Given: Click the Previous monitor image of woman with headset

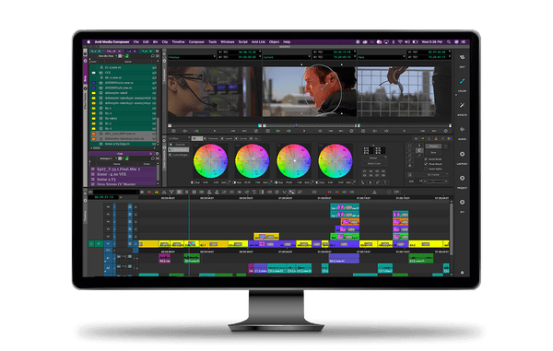Looking at the screenshot, I should click(214, 91).
